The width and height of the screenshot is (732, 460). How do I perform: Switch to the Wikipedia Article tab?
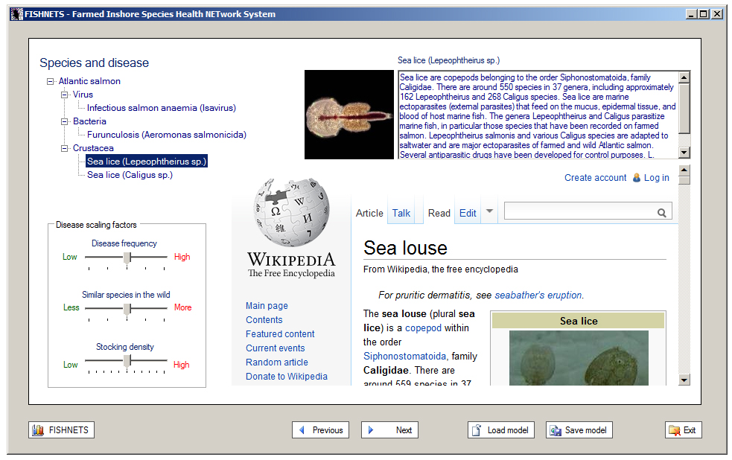[369, 213]
